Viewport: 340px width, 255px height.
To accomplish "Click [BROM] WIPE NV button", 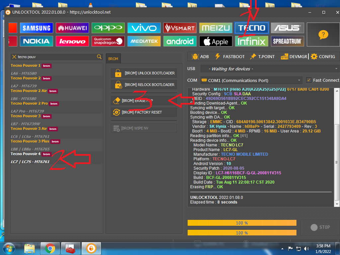I will click(x=144, y=128).
